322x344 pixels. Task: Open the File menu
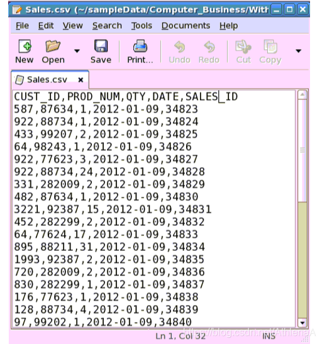click(22, 26)
